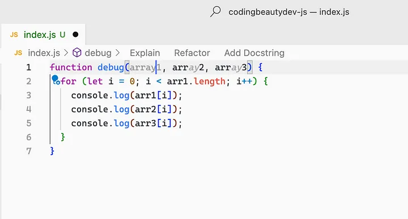Click the array2 parameter on line 1
408x219 pixels.
click(x=188, y=68)
